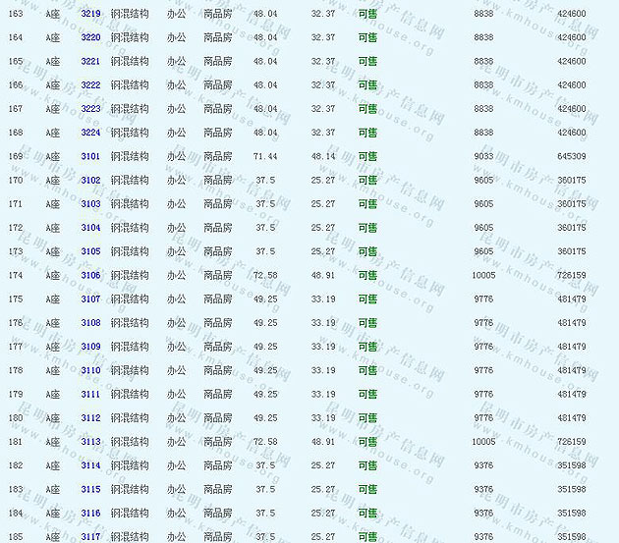Click the 3220 room link

90,37
